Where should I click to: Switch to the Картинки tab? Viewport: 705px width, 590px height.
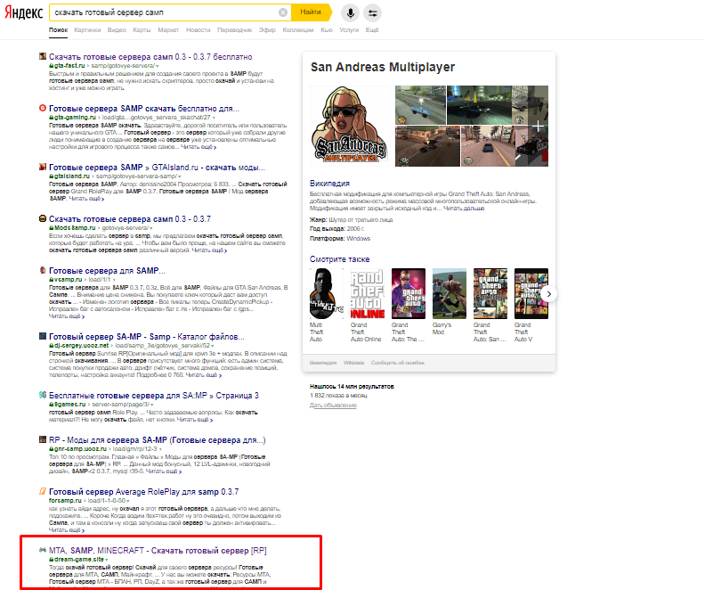87,30
